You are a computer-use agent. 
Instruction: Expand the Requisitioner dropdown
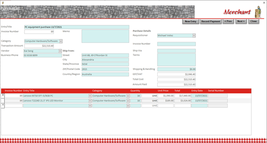coord(194,36)
